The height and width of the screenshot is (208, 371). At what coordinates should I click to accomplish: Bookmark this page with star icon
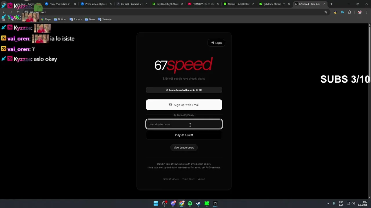(x=326, y=12)
